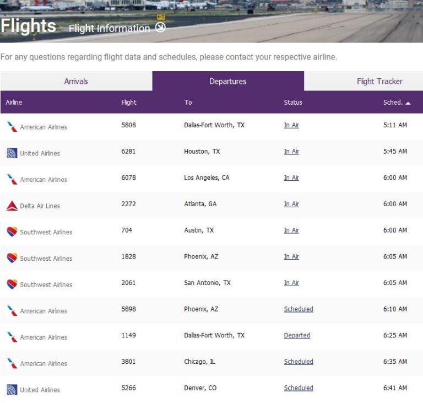Click scheduled time 5:11 AM
423x403 pixels.
click(x=395, y=125)
